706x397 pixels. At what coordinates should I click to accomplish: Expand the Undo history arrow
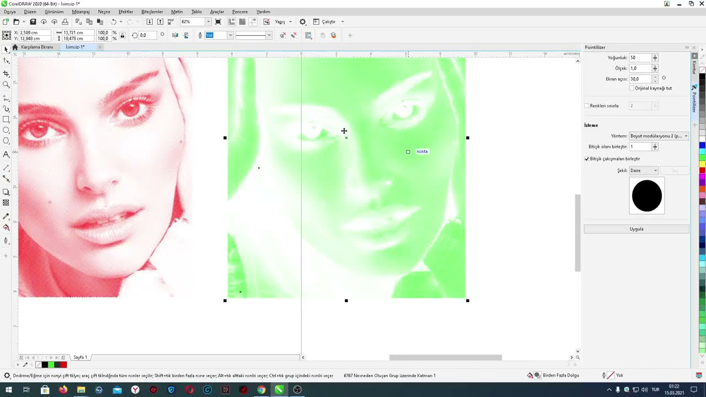(121, 22)
